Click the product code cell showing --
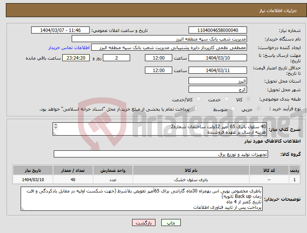 click(269, 180)
